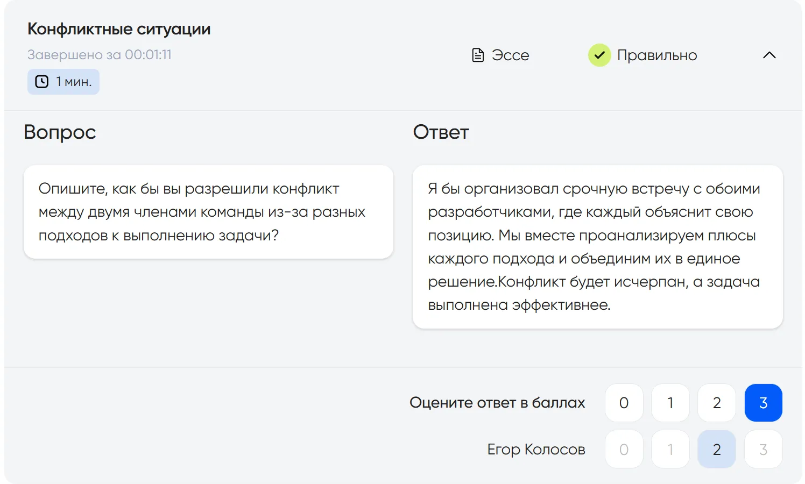
Task: Click the timer icon in the duration chip
Action: click(41, 81)
